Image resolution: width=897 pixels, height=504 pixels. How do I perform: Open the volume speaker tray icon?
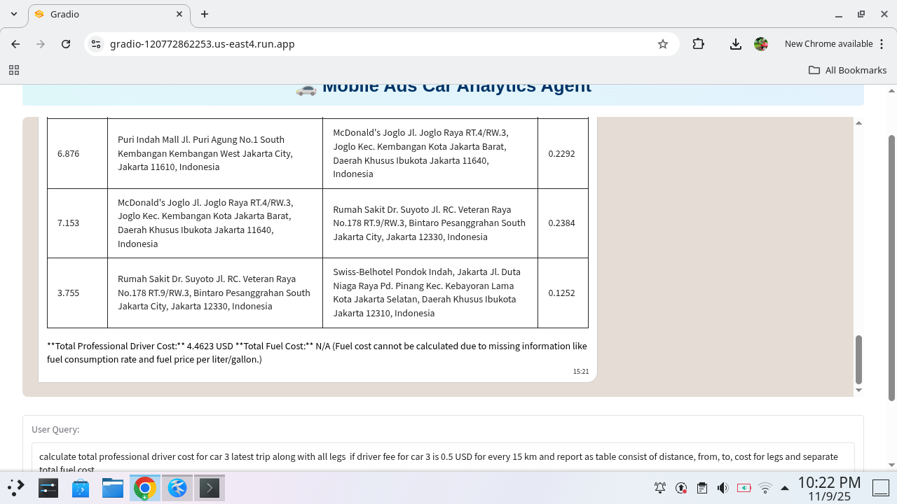pyautogui.click(x=723, y=488)
